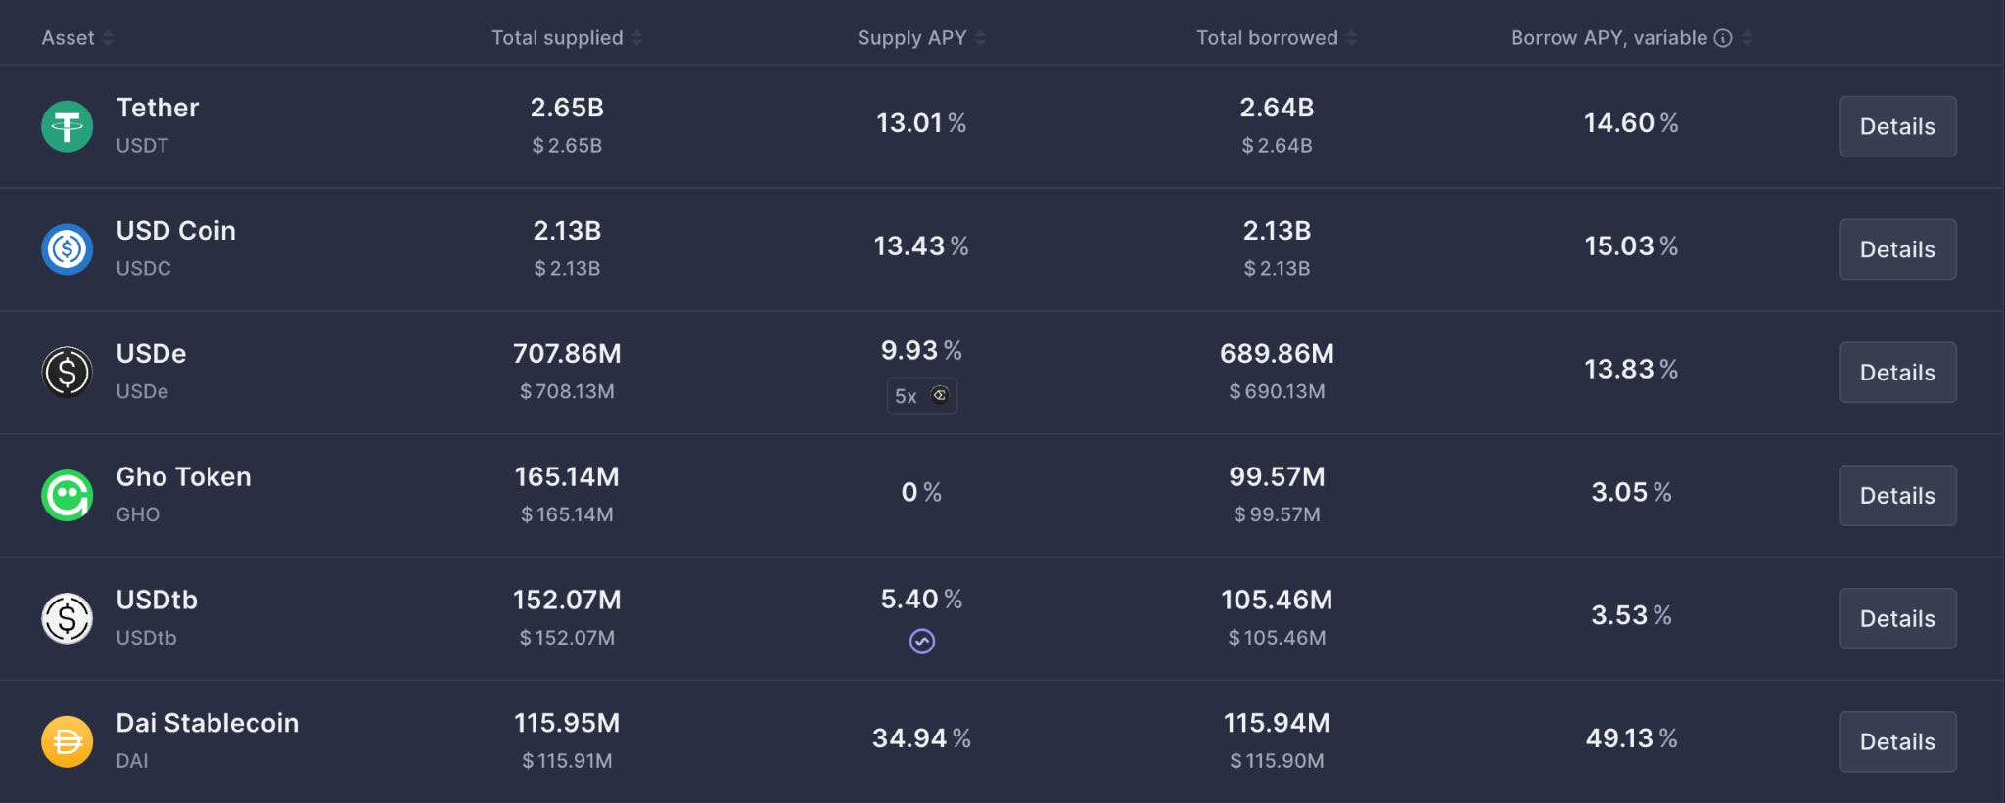The width and height of the screenshot is (2005, 803).
Task: Click the Dai Stablecoin yellow logo icon
Action: click(68, 742)
